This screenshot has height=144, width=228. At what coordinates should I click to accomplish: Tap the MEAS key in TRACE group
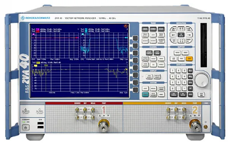point(145,29)
